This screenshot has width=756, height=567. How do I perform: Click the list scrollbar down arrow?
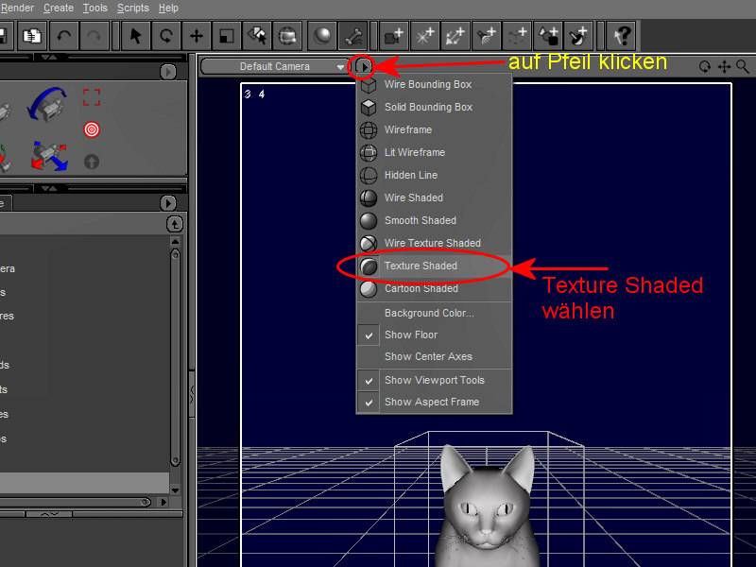tap(175, 490)
